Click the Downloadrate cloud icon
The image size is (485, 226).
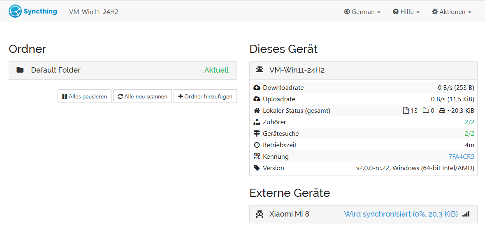tap(257, 87)
